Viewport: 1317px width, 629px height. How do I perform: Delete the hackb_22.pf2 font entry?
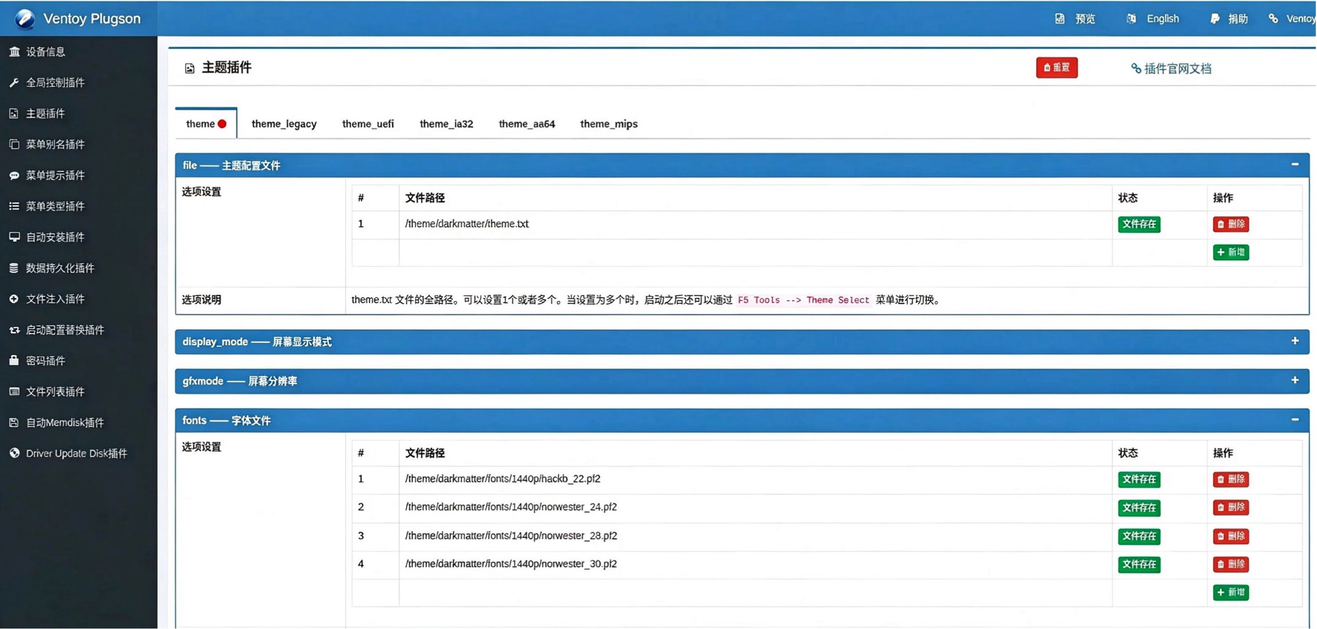pyautogui.click(x=1231, y=480)
